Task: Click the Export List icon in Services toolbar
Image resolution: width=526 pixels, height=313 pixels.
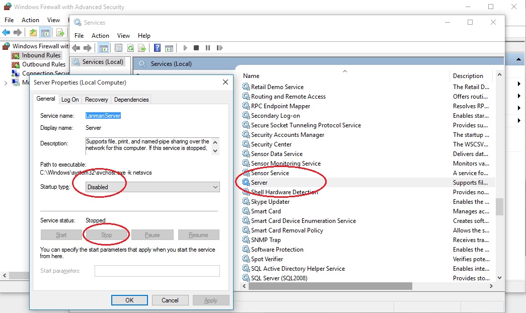Action: point(142,48)
